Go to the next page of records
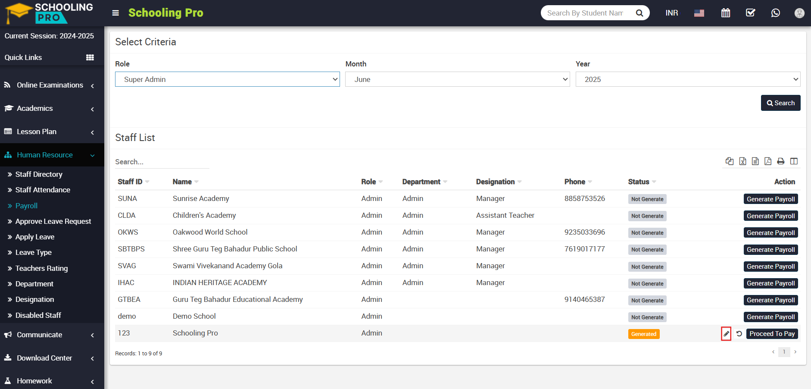 (795, 352)
